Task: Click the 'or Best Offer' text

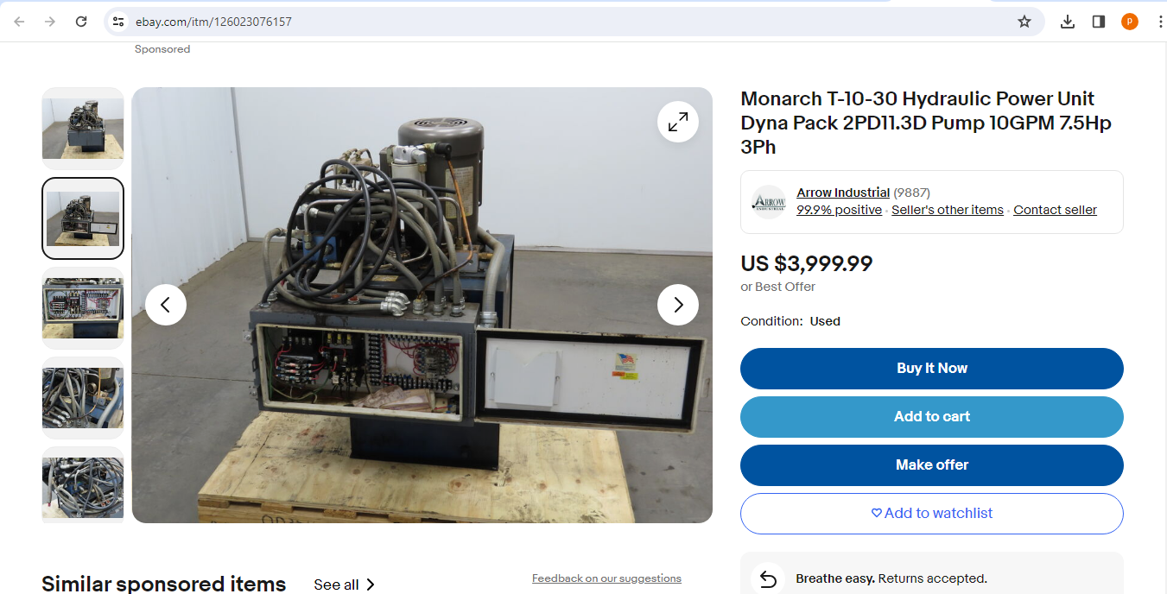Action: point(777,287)
